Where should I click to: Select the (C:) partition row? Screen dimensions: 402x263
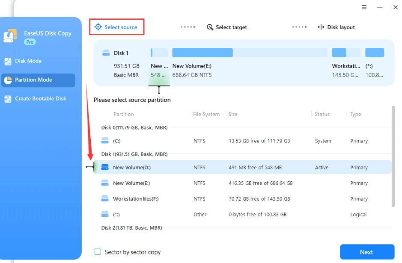coord(242,141)
